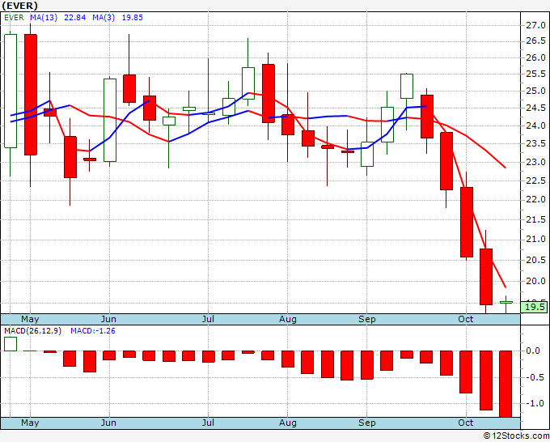
Task: Click the (EVER) chart title
Action: tap(19, 6)
